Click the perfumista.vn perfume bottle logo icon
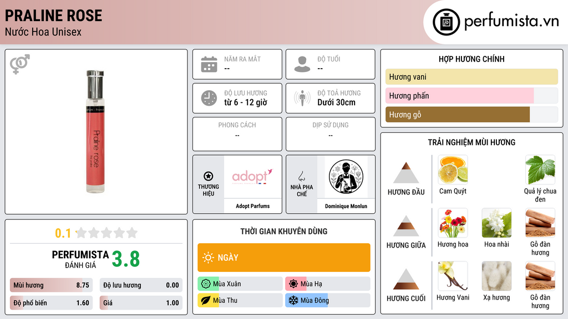568x319 pixels. (x=447, y=22)
